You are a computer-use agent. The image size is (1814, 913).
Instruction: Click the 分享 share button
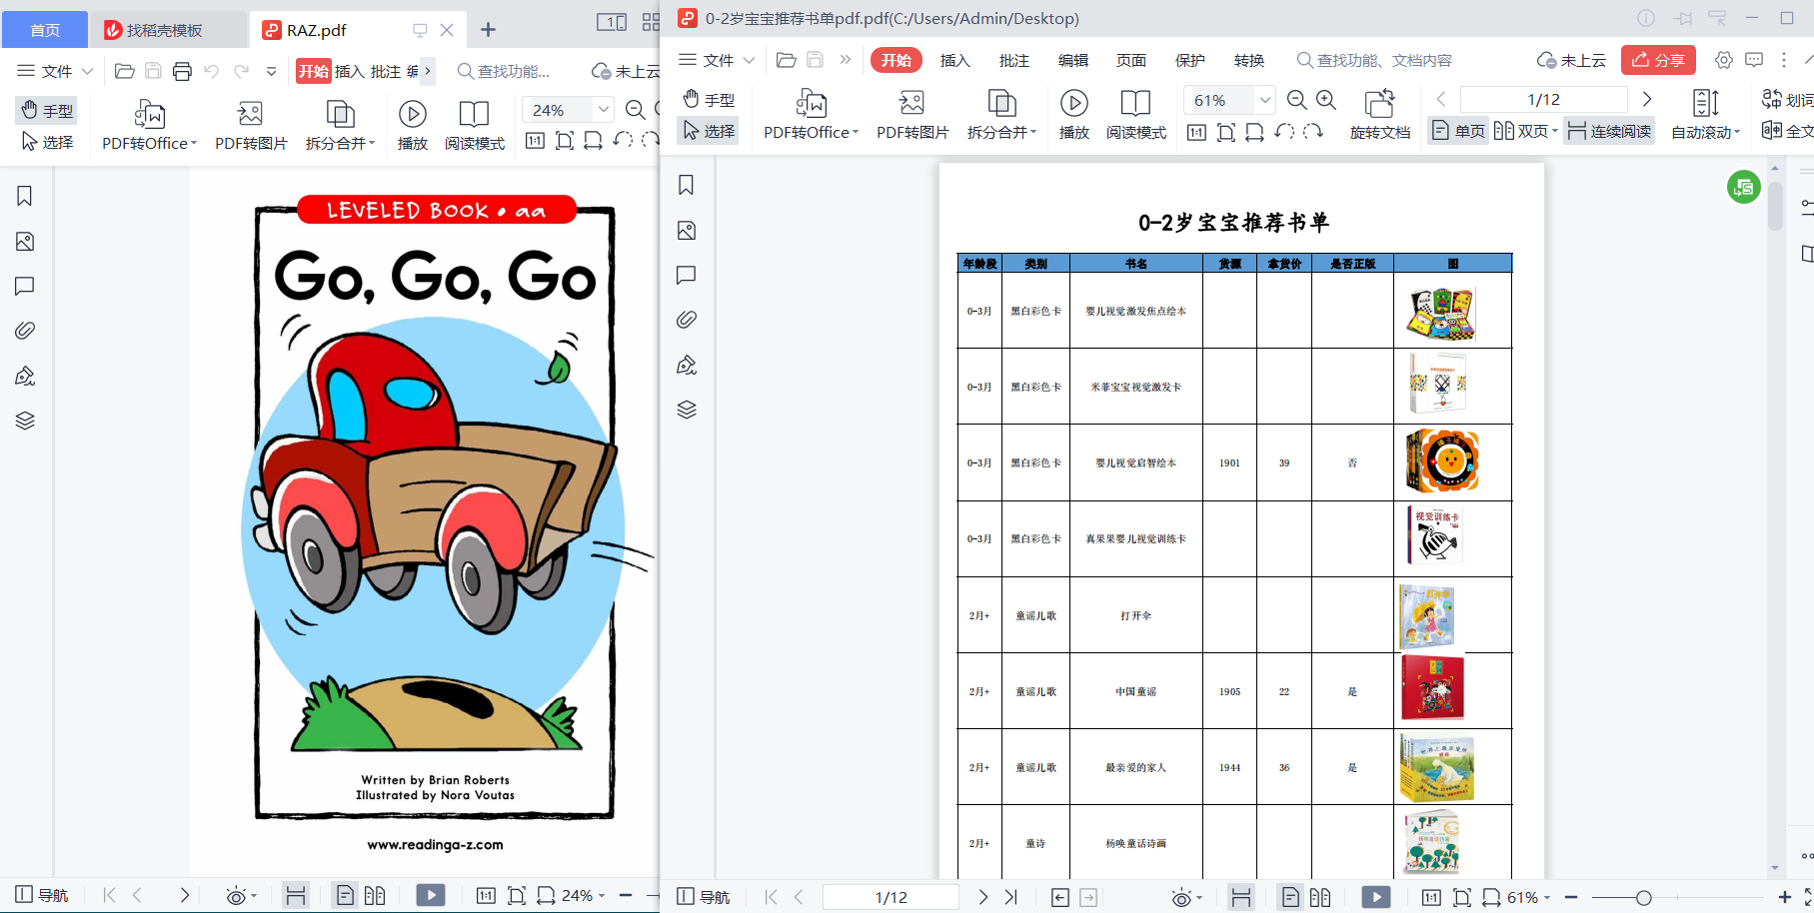(x=1657, y=60)
